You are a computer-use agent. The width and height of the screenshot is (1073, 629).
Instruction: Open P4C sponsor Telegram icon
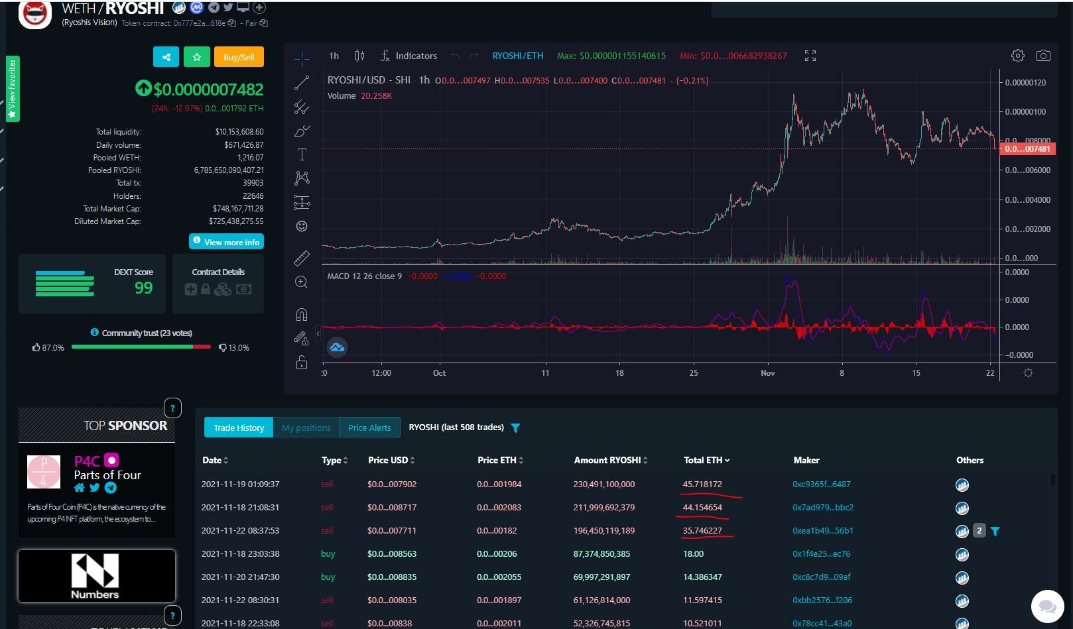click(x=111, y=488)
